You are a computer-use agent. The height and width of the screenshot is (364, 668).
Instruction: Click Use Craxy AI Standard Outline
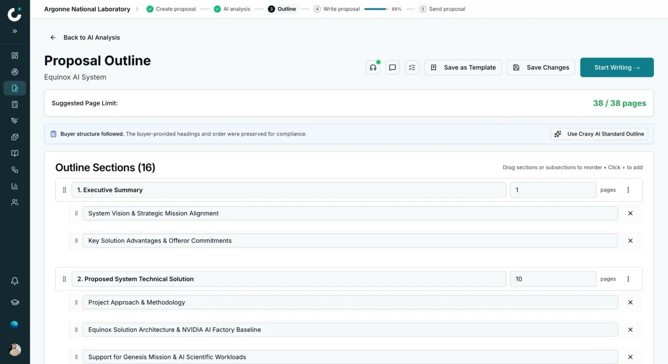pyautogui.click(x=599, y=134)
